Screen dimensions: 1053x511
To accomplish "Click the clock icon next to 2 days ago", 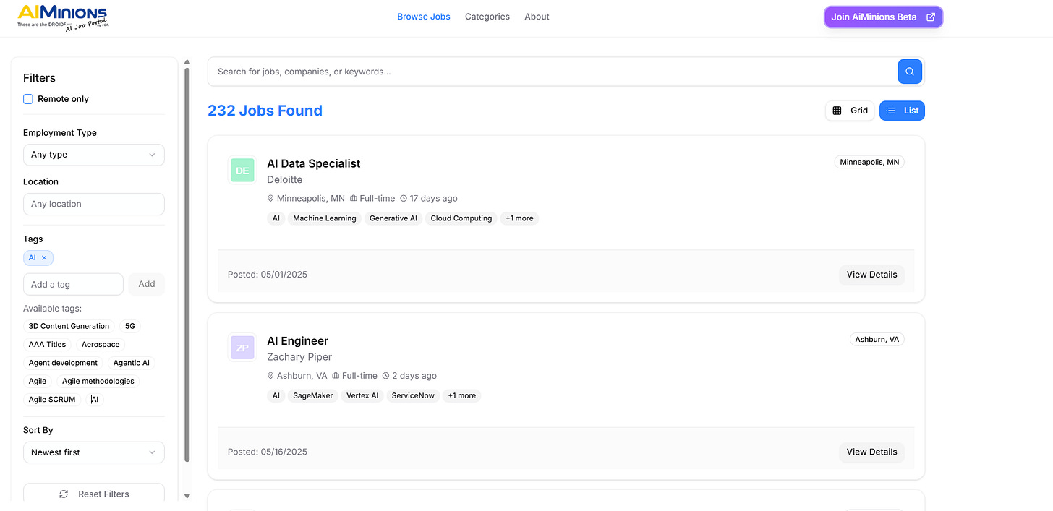I will coord(385,376).
